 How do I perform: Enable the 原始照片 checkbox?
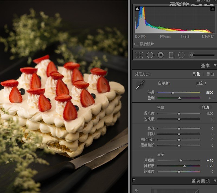tap(136, 44)
